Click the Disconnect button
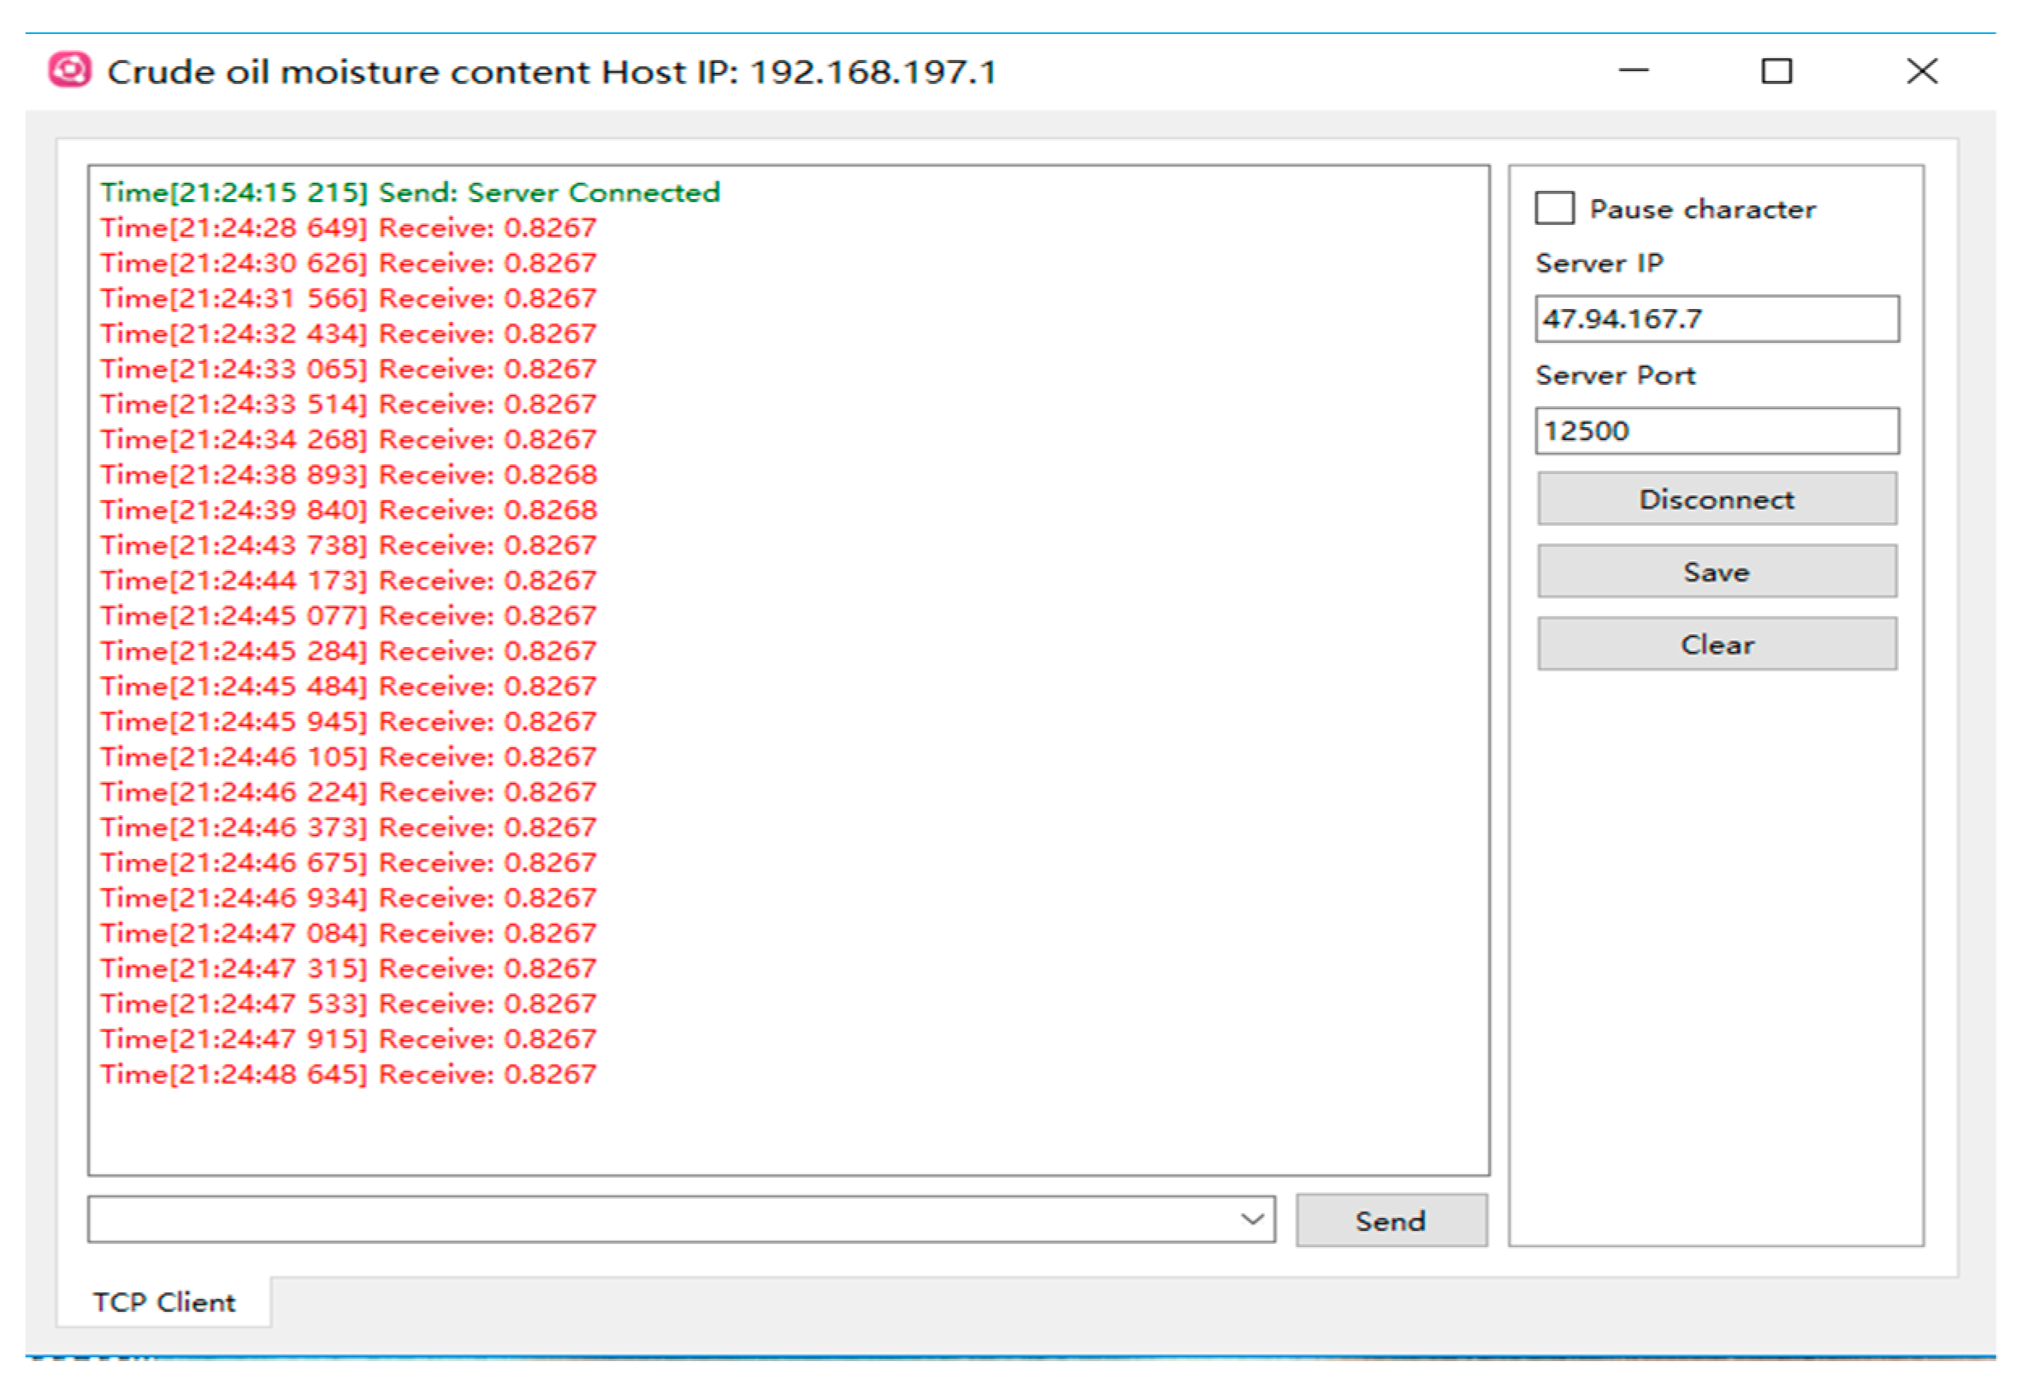The image size is (2026, 1387). click(1715, 500)
